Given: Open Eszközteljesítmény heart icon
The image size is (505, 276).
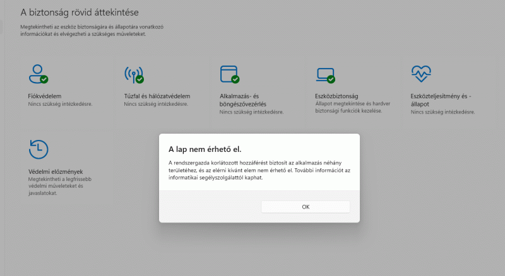Looking at the screenshot, I should click(421, 74).
